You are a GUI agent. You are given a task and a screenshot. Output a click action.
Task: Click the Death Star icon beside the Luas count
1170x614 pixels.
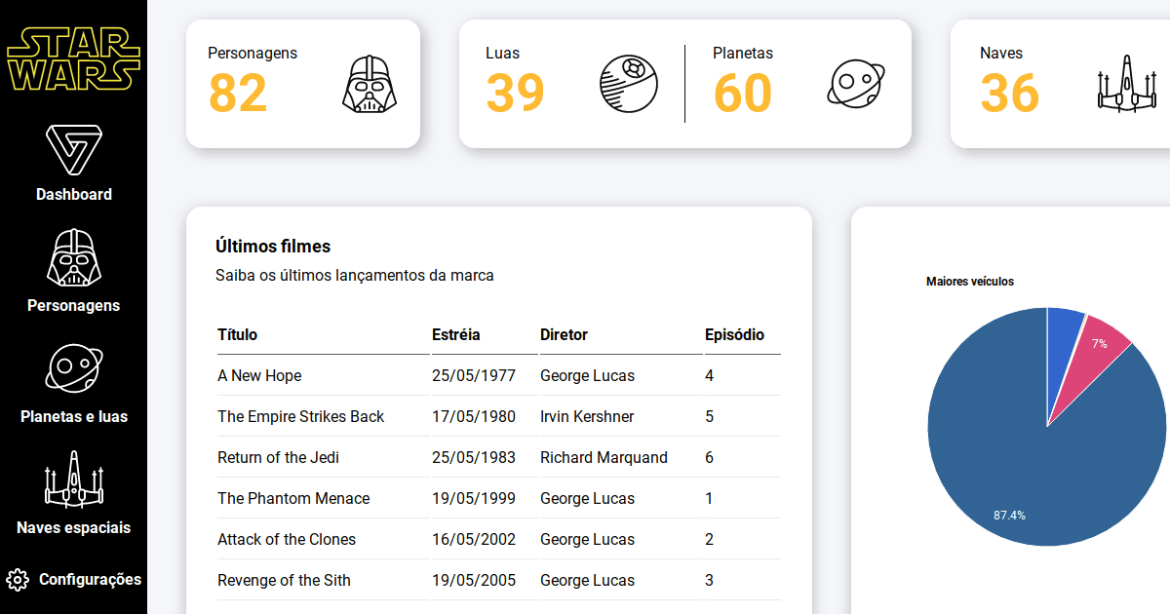629,84
